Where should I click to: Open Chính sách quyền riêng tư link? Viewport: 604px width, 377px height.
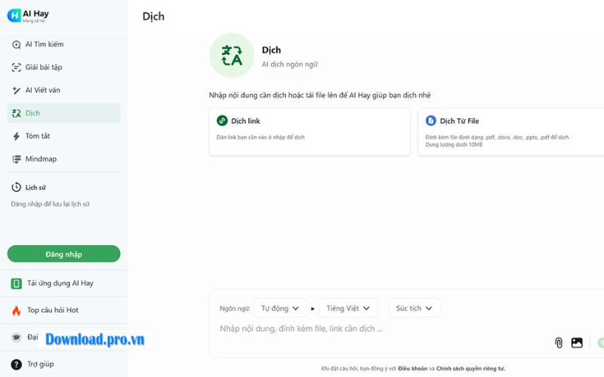(470, 369)
